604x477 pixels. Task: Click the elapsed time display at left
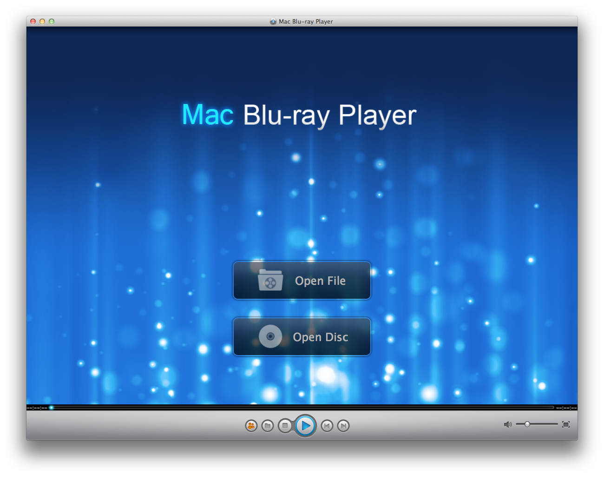[x=37, y=408]
